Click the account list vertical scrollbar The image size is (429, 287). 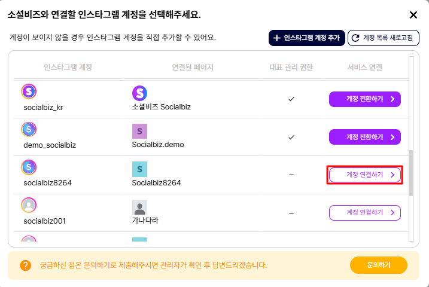point(410,172)
